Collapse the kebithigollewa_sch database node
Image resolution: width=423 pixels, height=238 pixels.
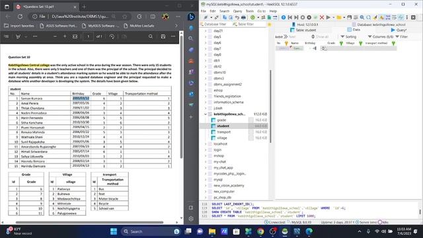pyautogui.click(x=206, y=114)
